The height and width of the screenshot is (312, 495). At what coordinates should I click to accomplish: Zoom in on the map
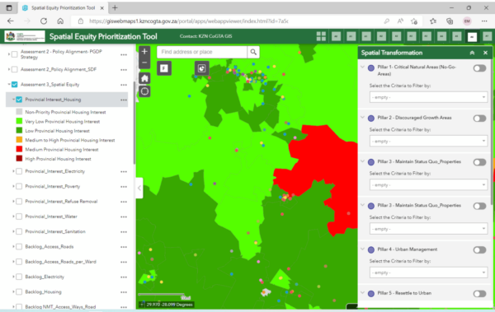click(144, 51)
